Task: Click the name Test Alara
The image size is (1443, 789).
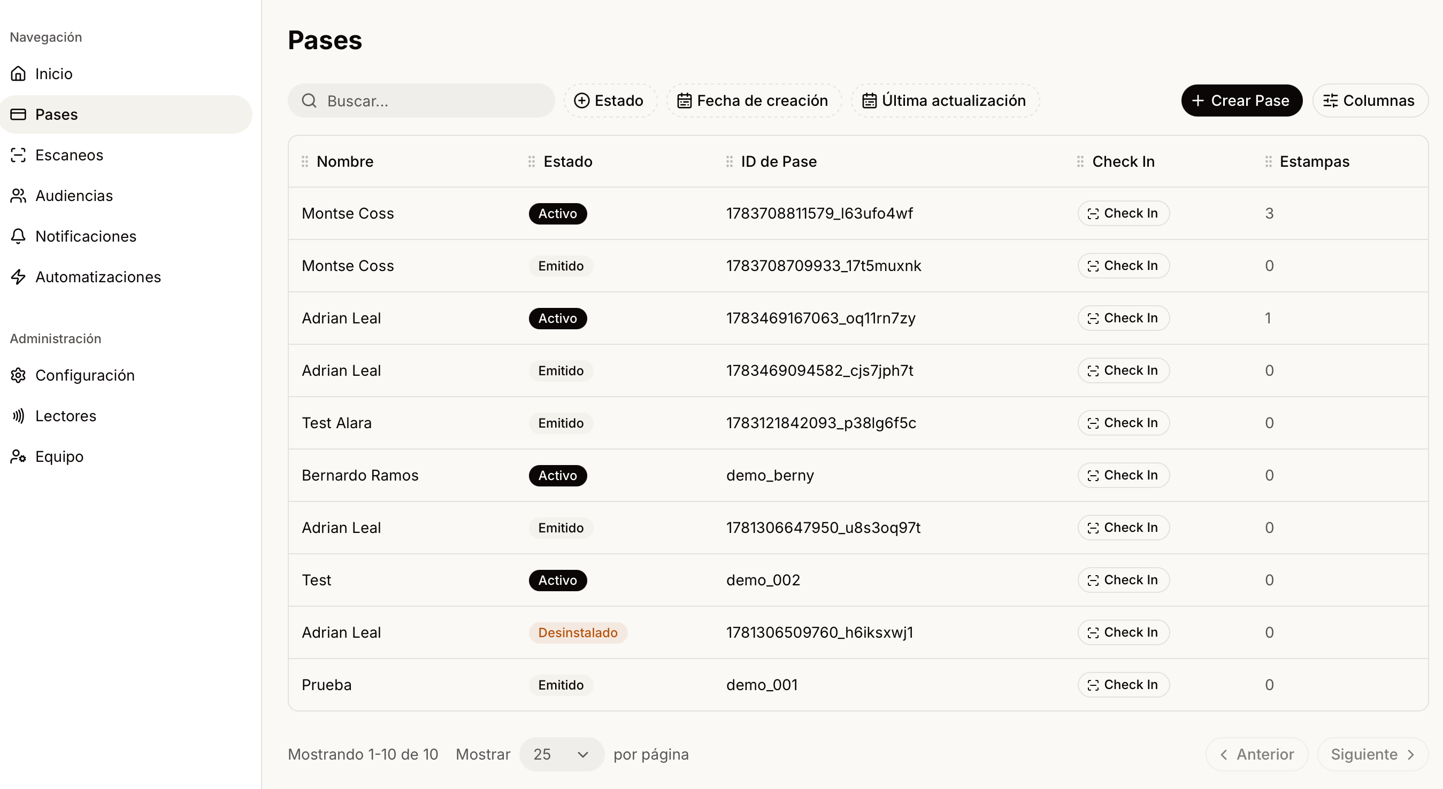Action: click(x=336, y=423)
